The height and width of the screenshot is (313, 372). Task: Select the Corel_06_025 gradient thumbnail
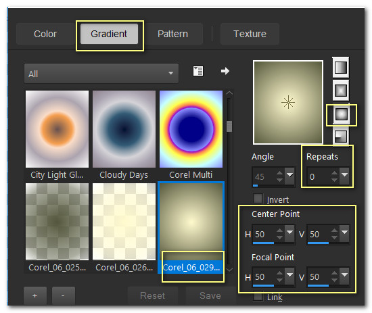(x=57, y=222)
